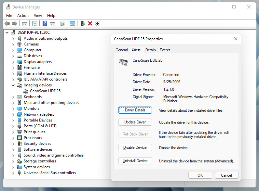Open the Help menu

coord(51,16)
